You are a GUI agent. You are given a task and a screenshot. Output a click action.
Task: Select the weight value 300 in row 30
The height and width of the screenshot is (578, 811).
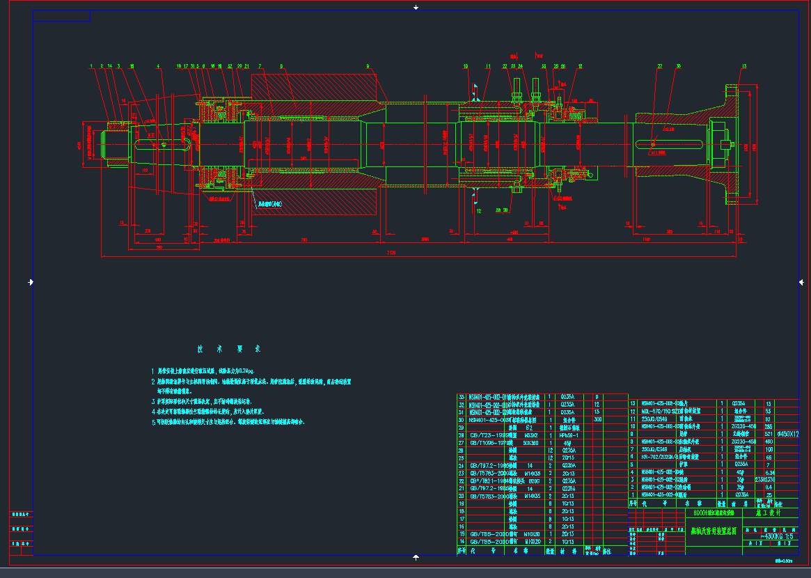(598, 420)
